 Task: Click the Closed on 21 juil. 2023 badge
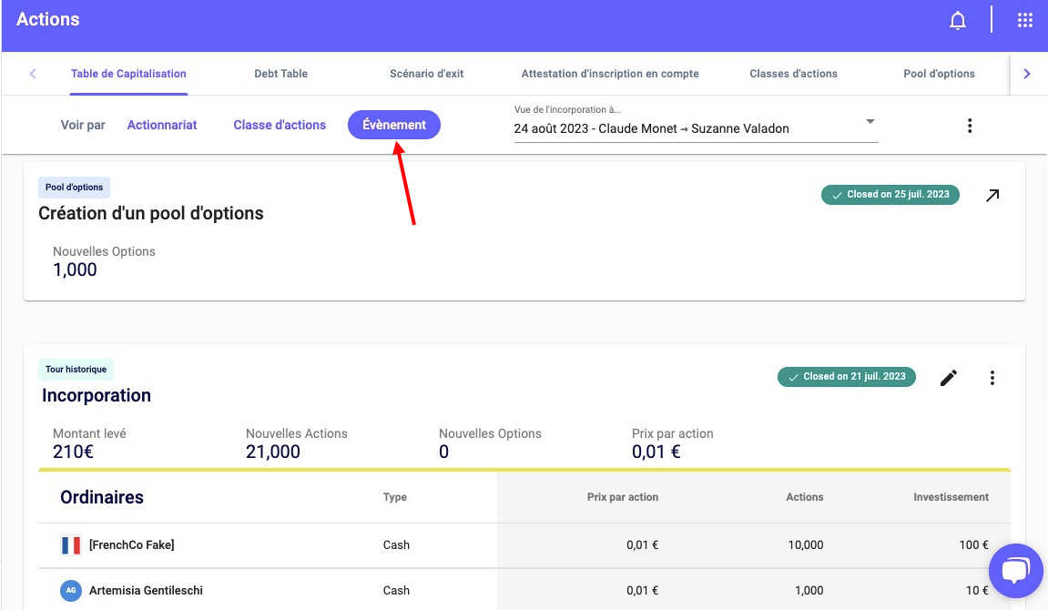click(846, 377)
